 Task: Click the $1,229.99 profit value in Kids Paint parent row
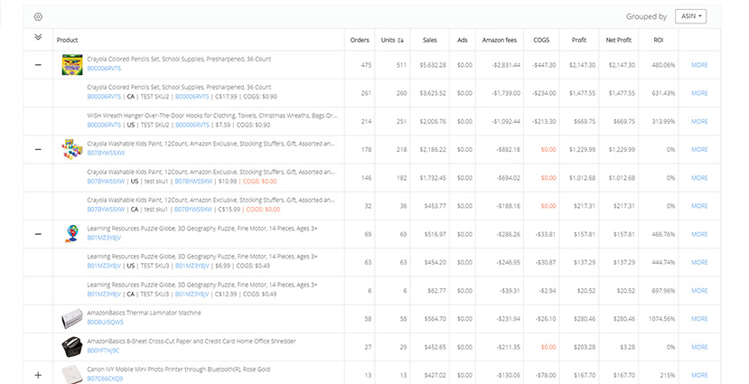click(x=582, y=149)
